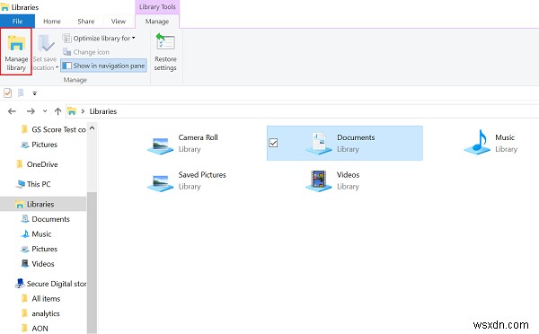Open the AON folder in sidebar
Image resolution: width=539 pixels, height=334 pixels.
(x=35, y=329)
